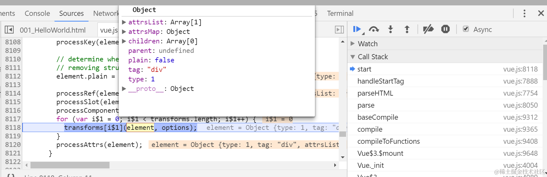547x177 pixels.
Task: Open vue.js:9365 source link
Action: tap(520, 129)
